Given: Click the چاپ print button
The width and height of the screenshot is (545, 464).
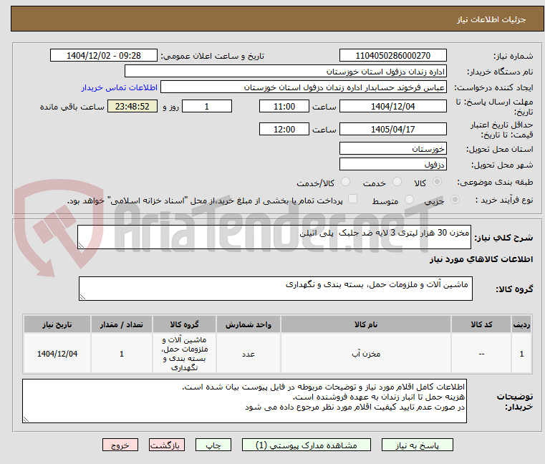Looking at the screenshot, I should coord(213,445).
